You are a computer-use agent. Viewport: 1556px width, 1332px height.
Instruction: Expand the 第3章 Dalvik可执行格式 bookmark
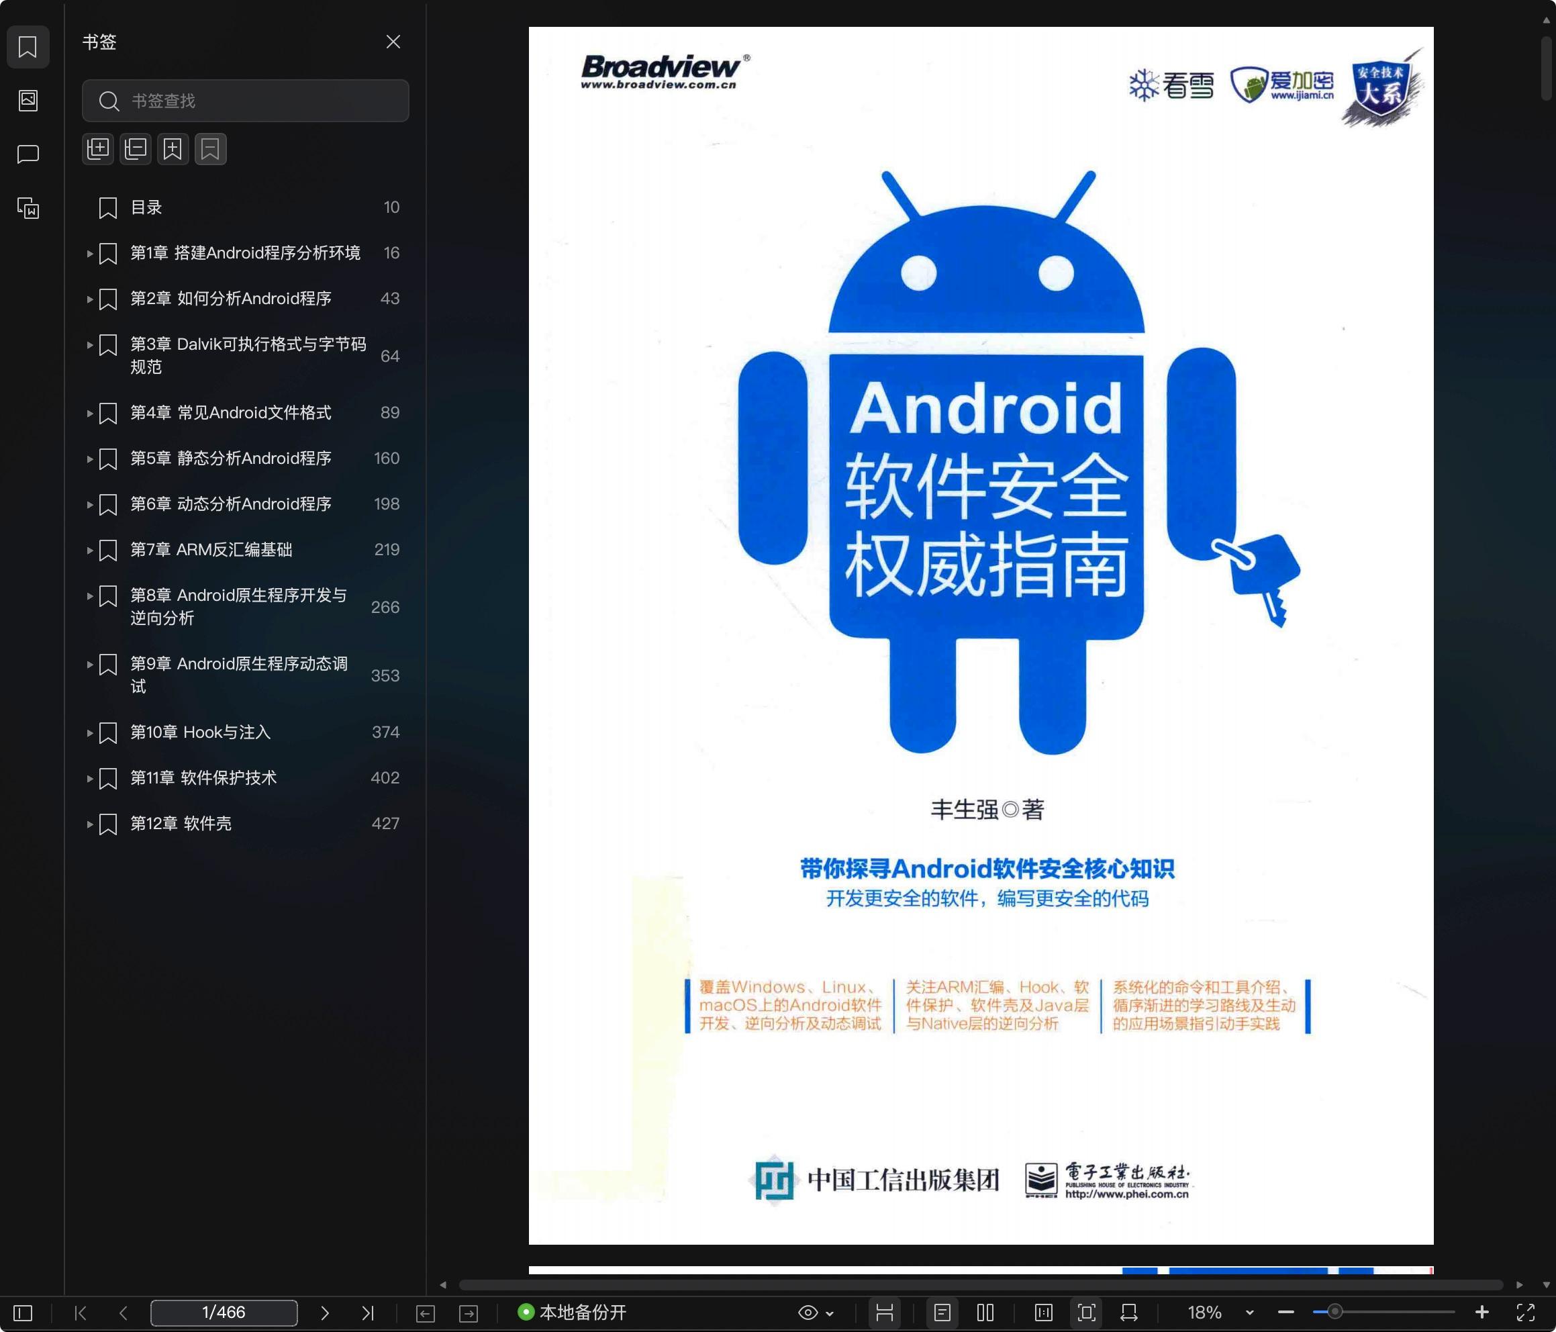89,345
